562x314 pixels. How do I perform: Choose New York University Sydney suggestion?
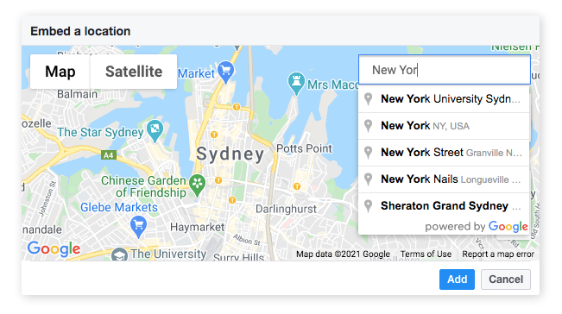444,99
